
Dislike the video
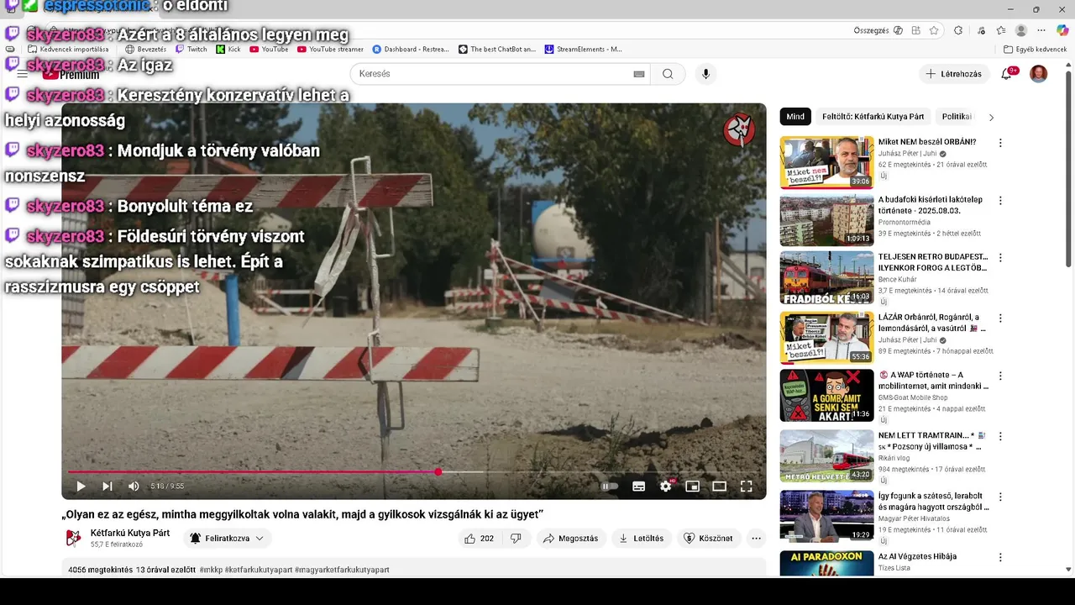pos(516,539)
